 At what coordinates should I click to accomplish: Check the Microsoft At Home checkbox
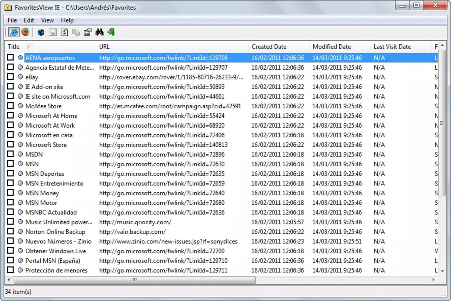(11, 116)
